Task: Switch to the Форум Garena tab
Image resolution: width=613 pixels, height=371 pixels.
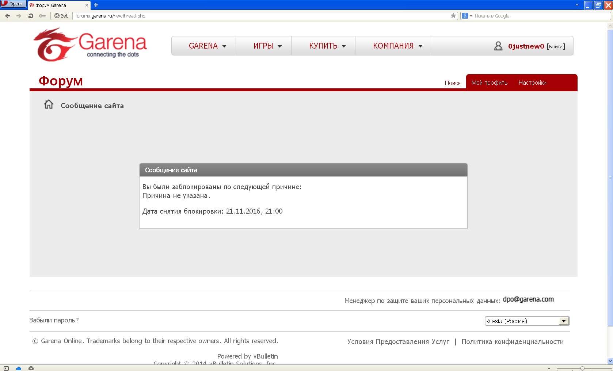Action: coord(58,5)
